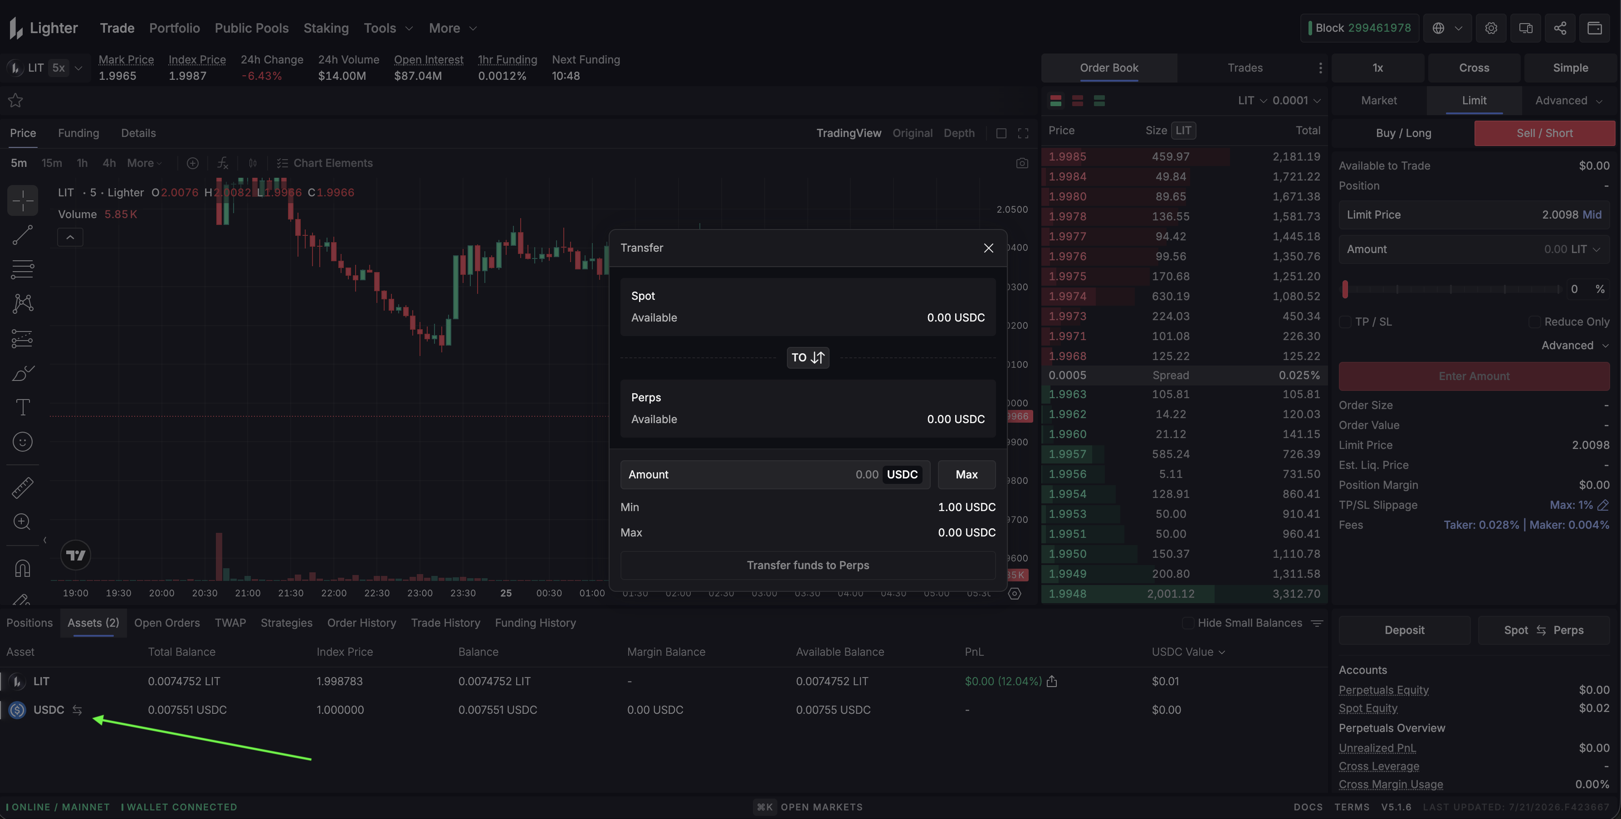The height and width of the screenshot is (819, 1621).
Task: Click Transfer funds to Perps button
Action: [x=808, y=565]
